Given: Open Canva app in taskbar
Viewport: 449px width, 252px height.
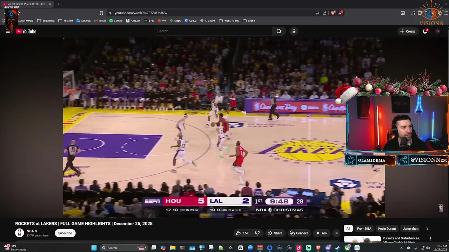Looking at the screenshot, I should pyautogui.click(x=250, y=248).
